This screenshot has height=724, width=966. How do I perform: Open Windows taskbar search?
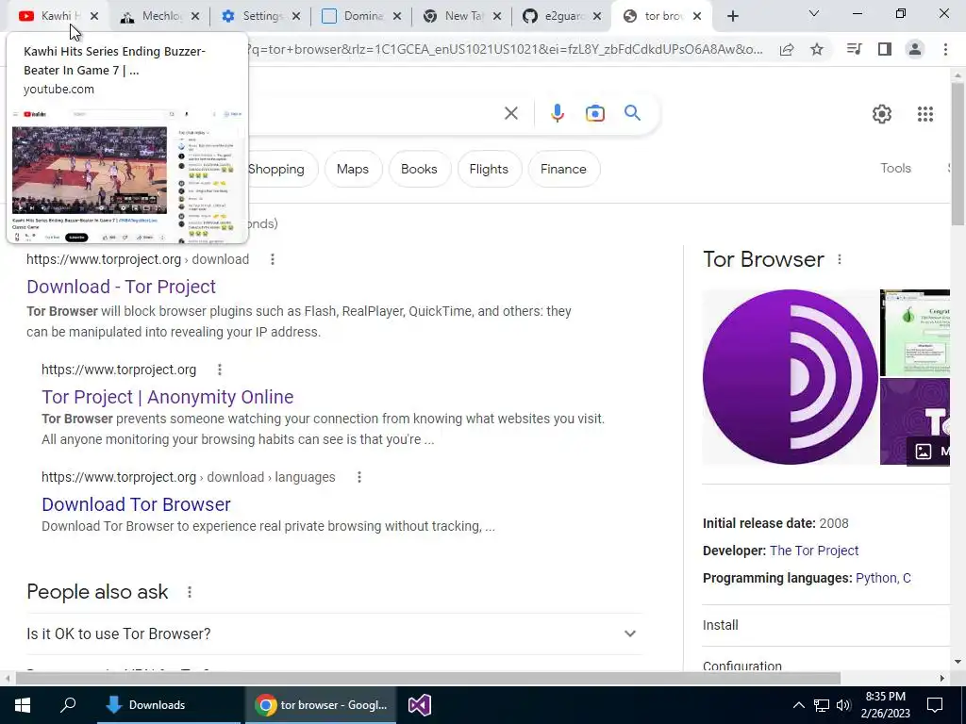(68, 705)
